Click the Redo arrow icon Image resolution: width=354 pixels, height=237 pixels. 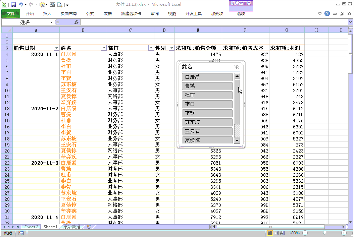click(x=32, y=4)
